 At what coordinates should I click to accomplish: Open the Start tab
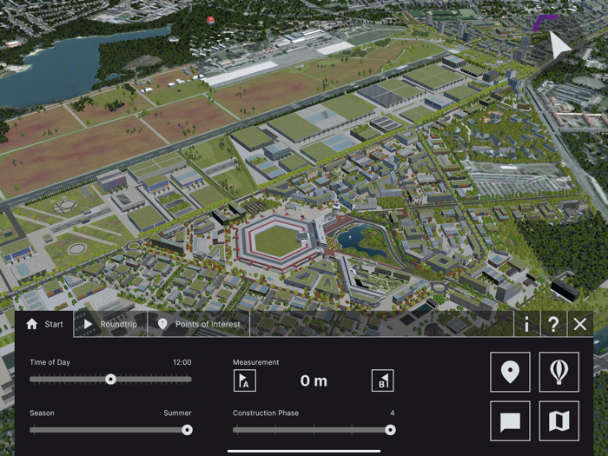tap(44, 324)
